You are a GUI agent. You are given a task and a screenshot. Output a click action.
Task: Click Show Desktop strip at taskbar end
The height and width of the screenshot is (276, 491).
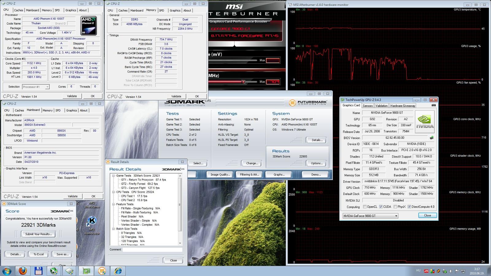tap(489, 271)
